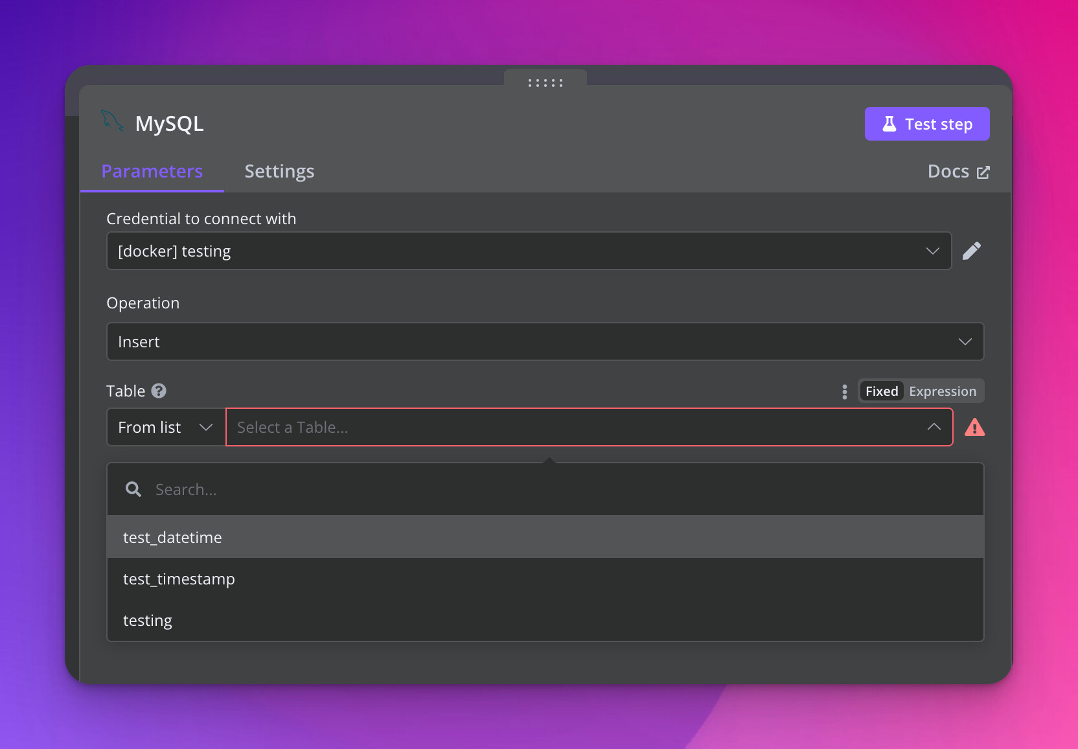This screenshot has width=1078, height=749.
Task: Click the MySQL dolphin logo icon
Action: coord(112,121)
